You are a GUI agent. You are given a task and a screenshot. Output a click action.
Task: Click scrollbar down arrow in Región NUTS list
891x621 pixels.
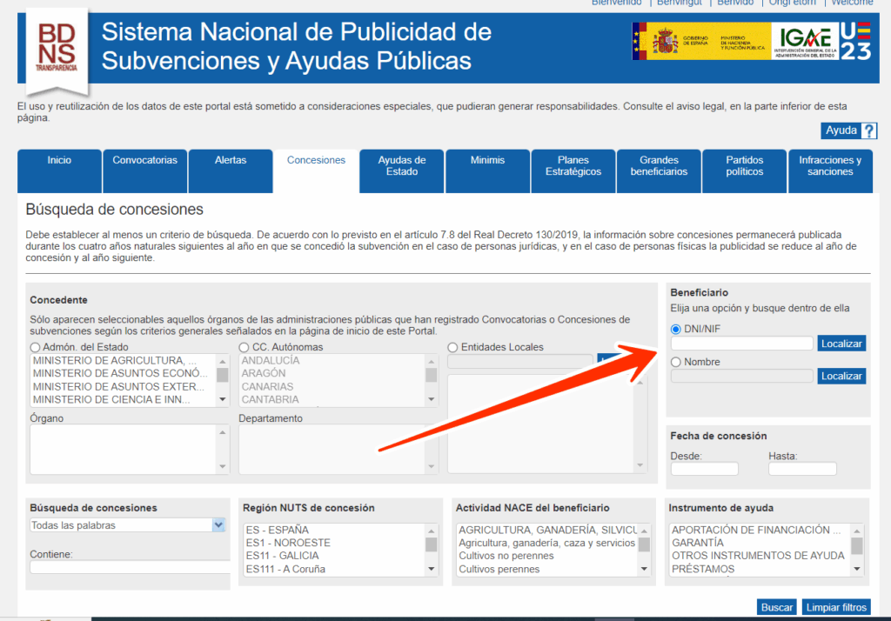pos(432,569)
